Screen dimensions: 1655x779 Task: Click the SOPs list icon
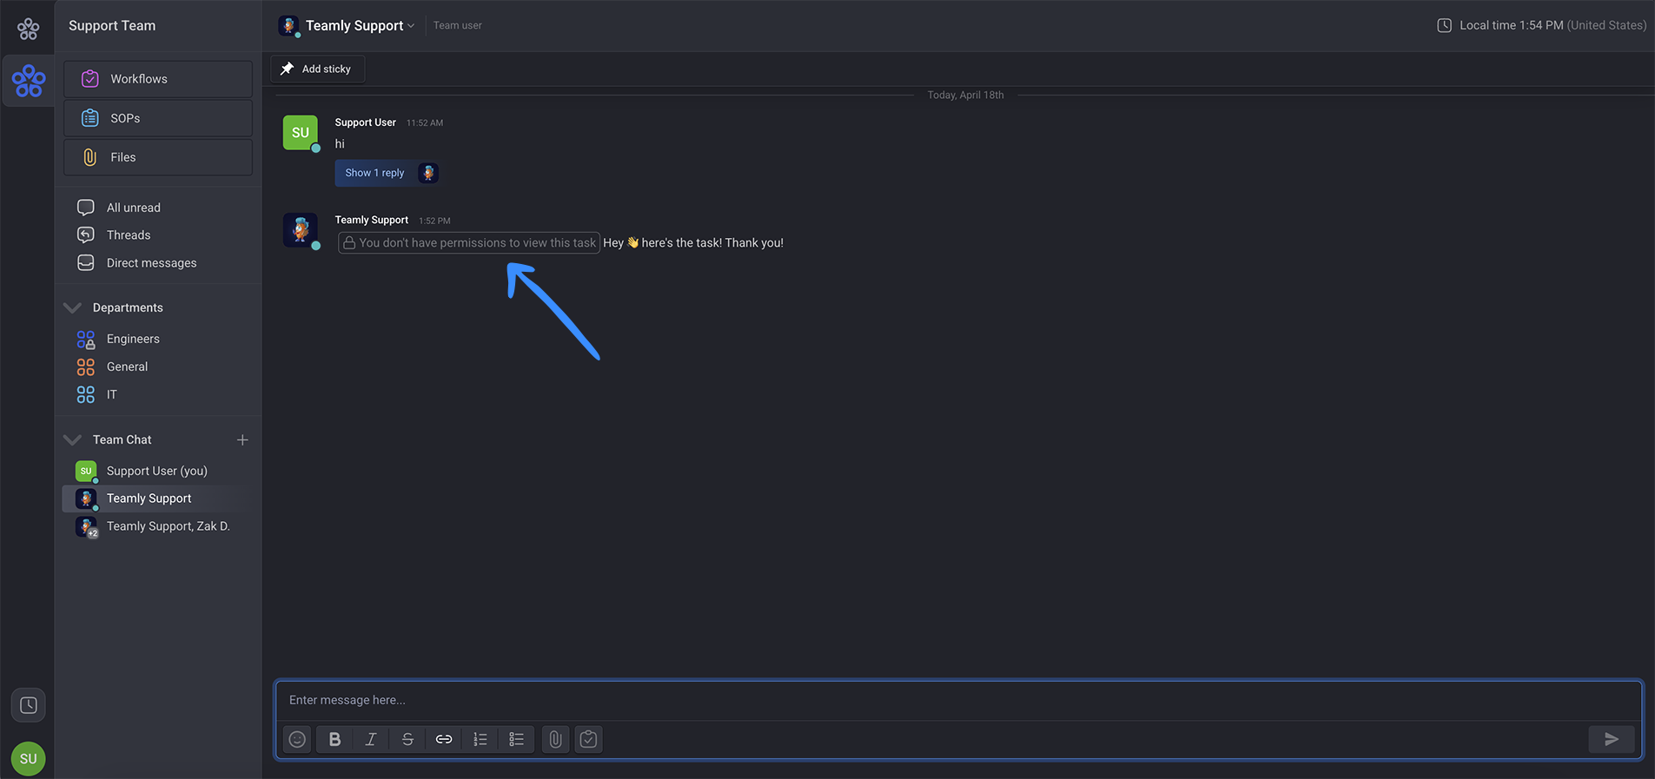point(89,118)
